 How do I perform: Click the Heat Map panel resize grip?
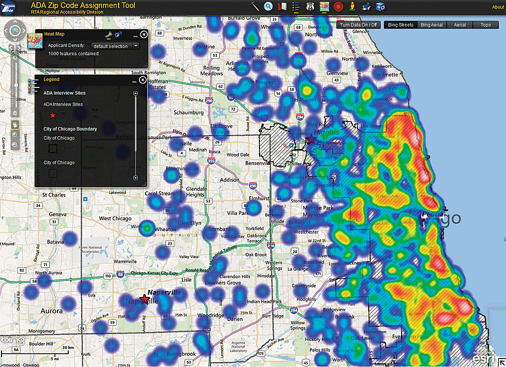tap(146, 66)
